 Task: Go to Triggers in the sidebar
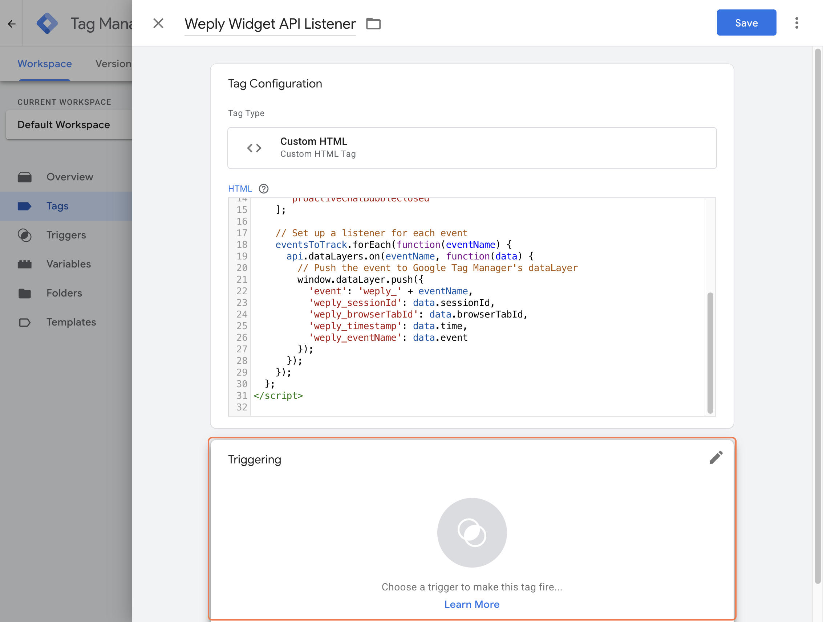pos(66,235)
